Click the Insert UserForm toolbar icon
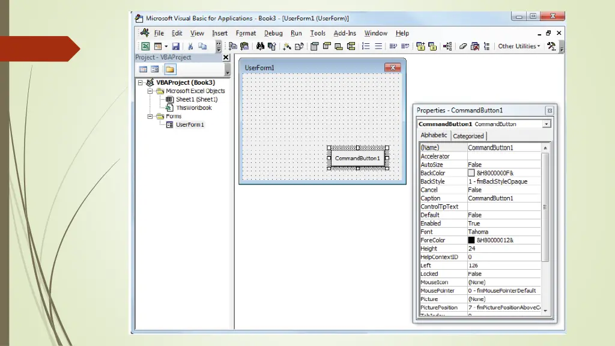Viewport: 615px width, 346px height. pos(158,46)
